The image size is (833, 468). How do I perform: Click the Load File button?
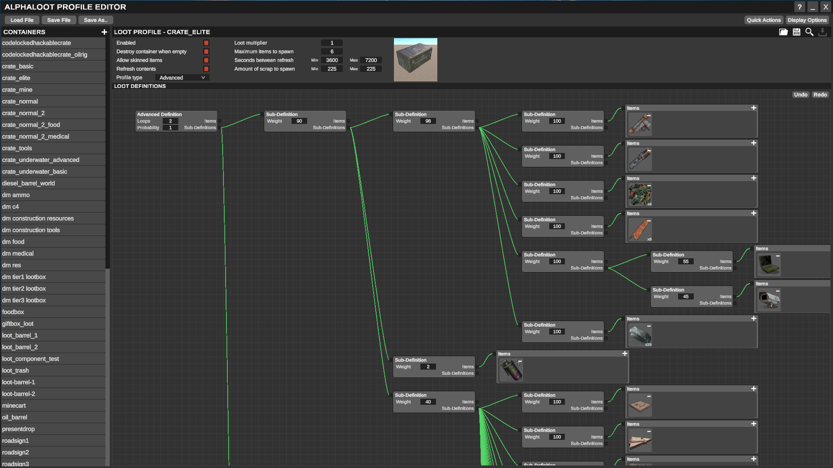click(21, 20)
